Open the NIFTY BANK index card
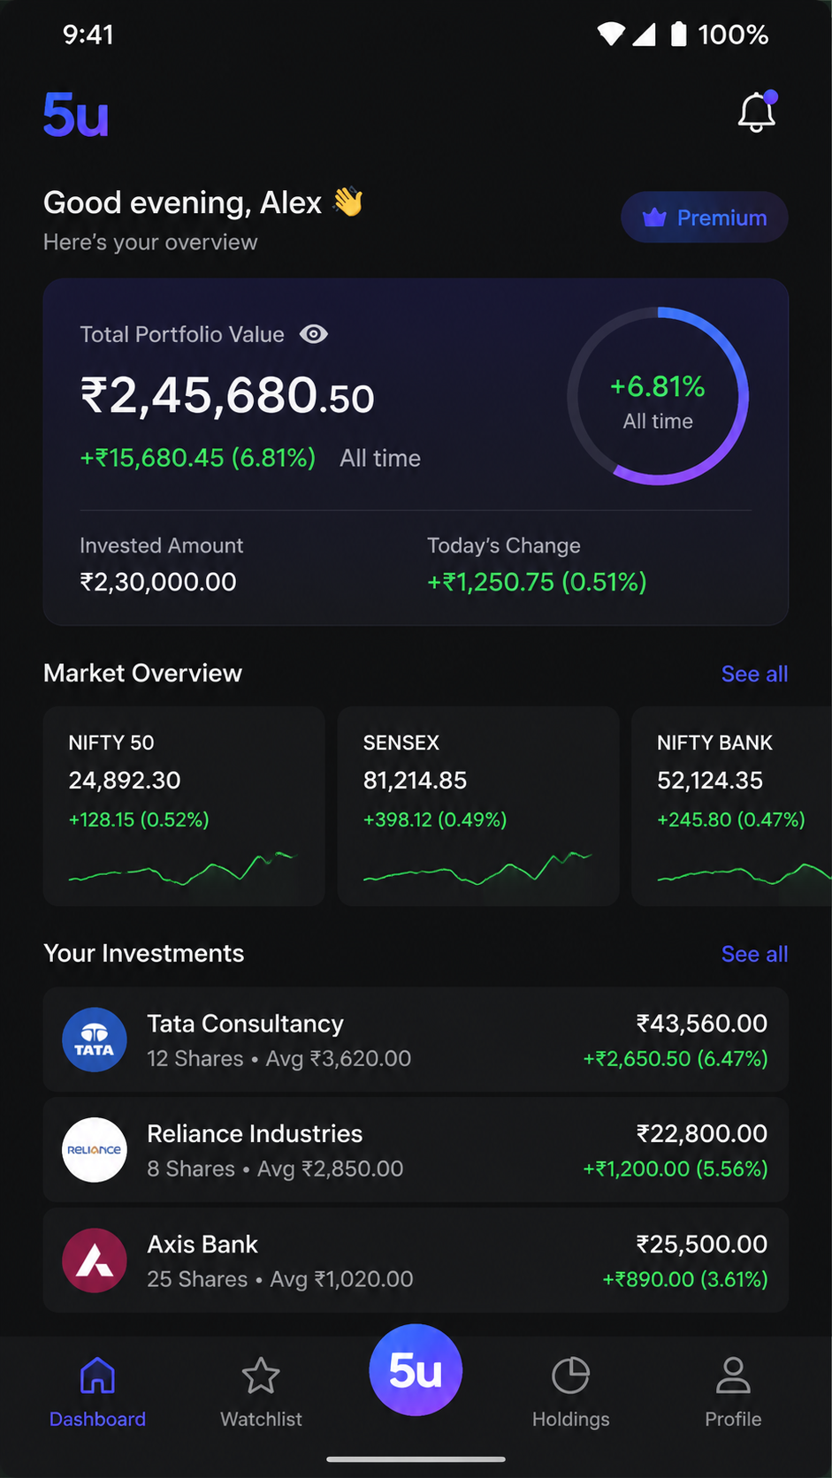The image size is (832, 1478). (x=732, y=806)
